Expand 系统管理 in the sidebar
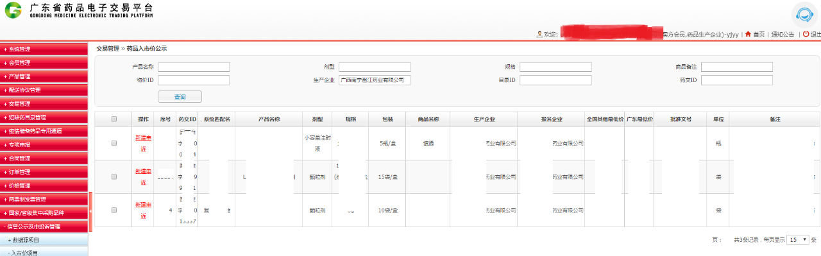The image size is (821, 256). (44, 49)
